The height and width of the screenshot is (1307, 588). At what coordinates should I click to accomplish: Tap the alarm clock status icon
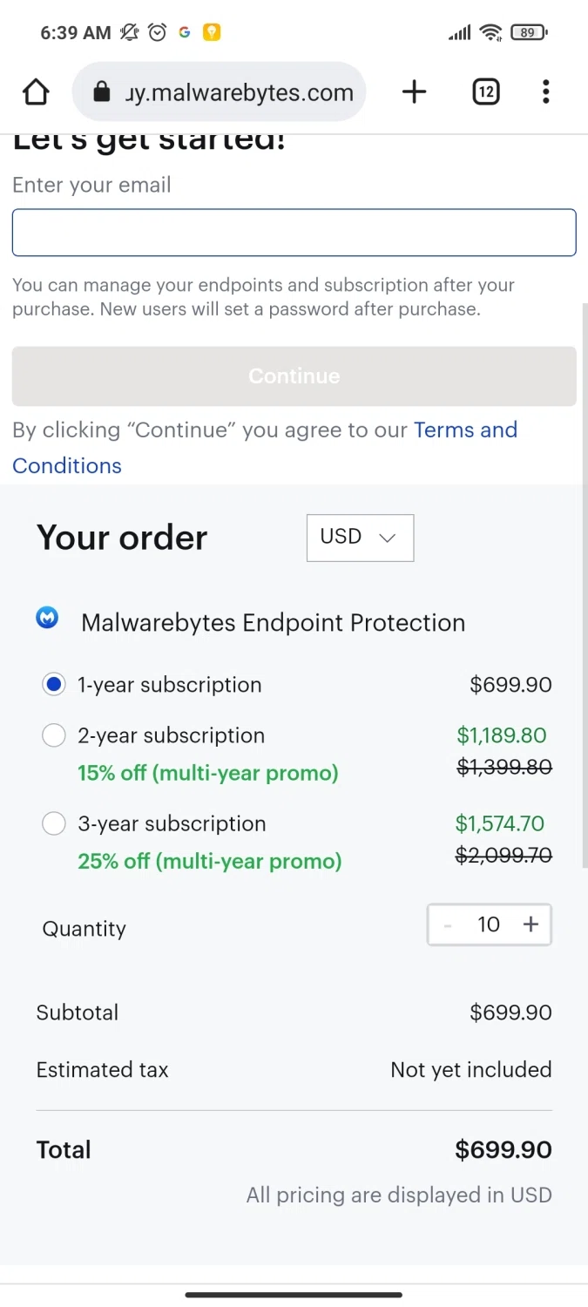(x=158, y=32)
